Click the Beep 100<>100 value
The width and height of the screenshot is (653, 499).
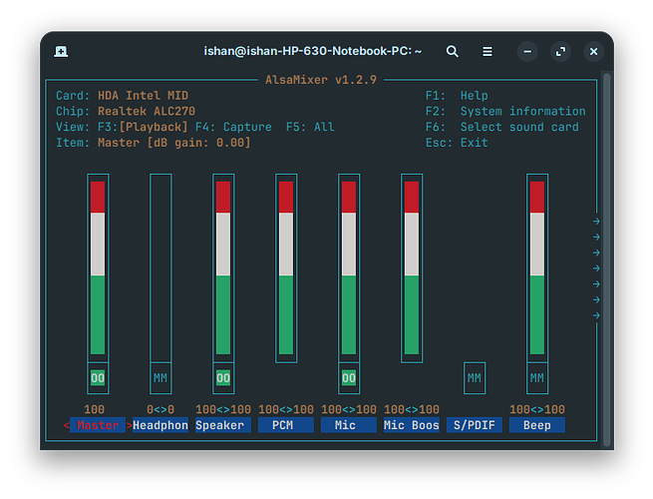(x=536, y=409)
